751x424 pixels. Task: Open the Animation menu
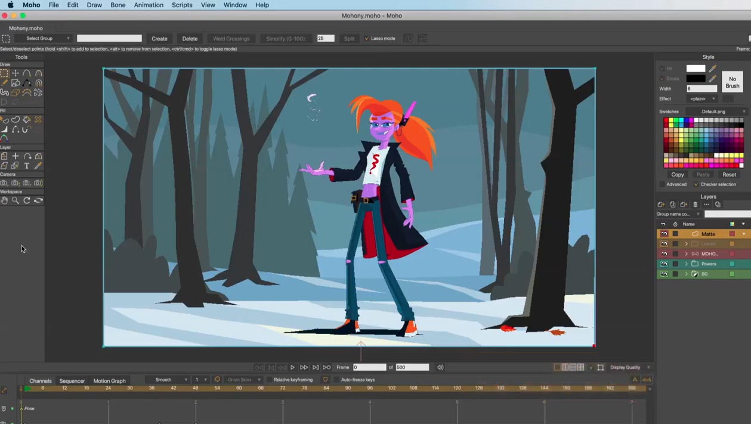pos(149,5)
